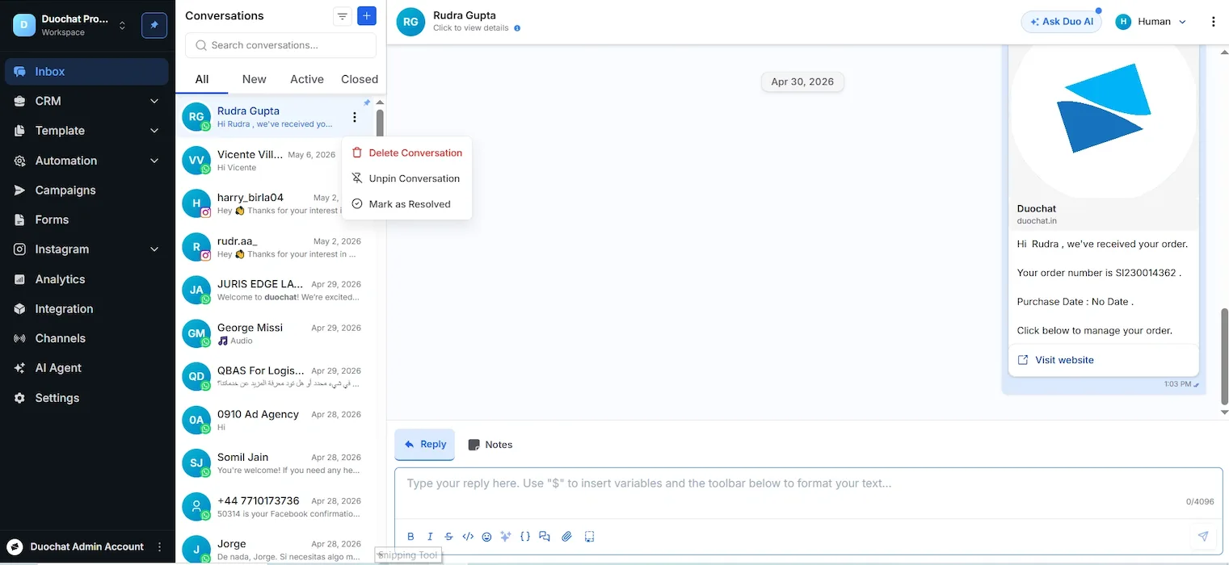
Task: Open the +44 7710173736 conversation
Action: (x=275, y=507)
